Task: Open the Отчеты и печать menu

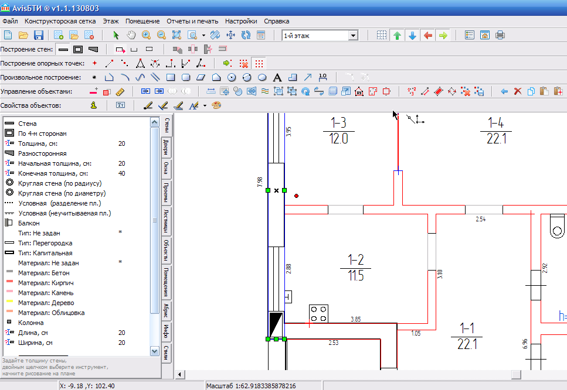Action: (x=192, y=20)
